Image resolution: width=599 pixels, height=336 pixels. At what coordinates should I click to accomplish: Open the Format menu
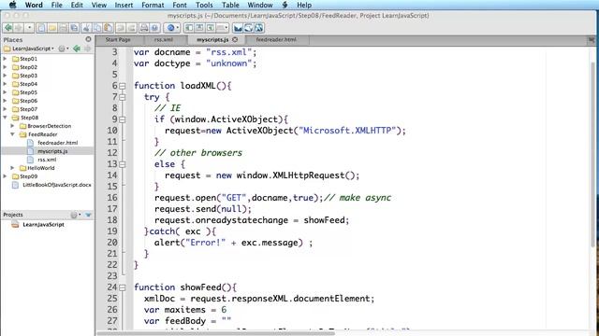tap(153, 5)
